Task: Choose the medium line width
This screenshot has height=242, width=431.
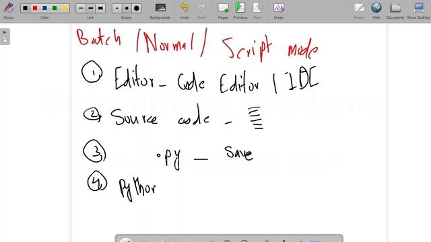Action: pyautogui.click(x=90, y=8)
